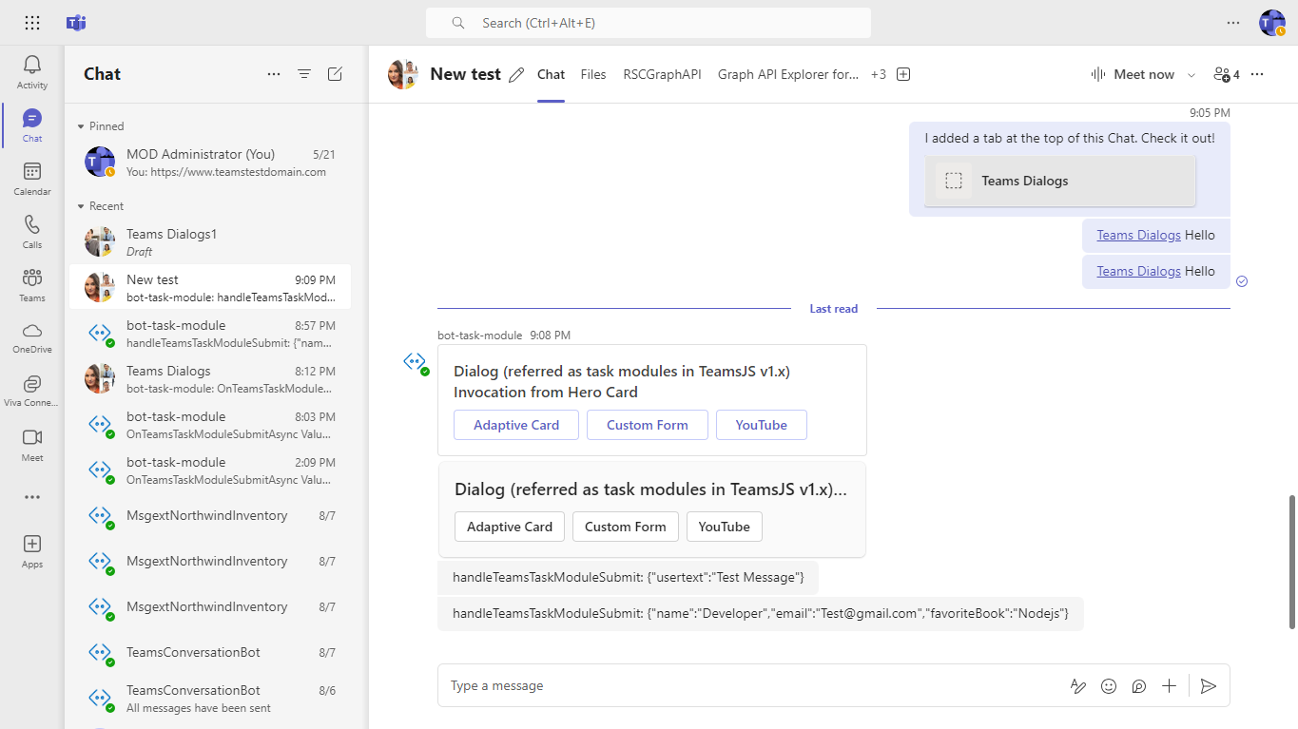Open the Graph API Explorer tab
Screen dimensions: 1298x729
[x=788, y=74]
